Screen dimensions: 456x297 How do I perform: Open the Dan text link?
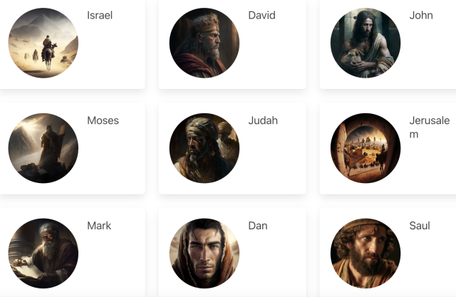tap(258, 226)
